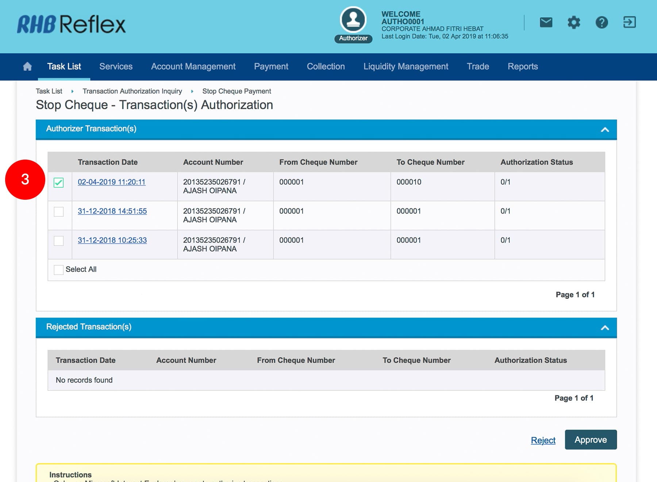Go to the Reports menu
This screenshot has width=657, height=482.
(522, 66)
